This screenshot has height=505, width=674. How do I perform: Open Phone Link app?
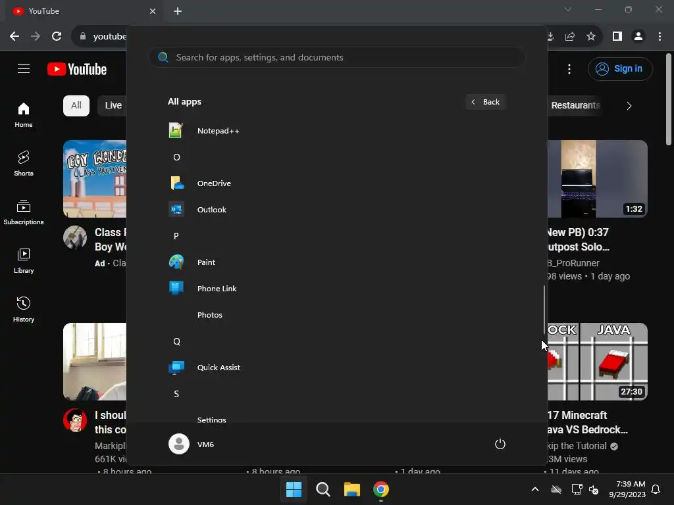click(x=217, y=289)
